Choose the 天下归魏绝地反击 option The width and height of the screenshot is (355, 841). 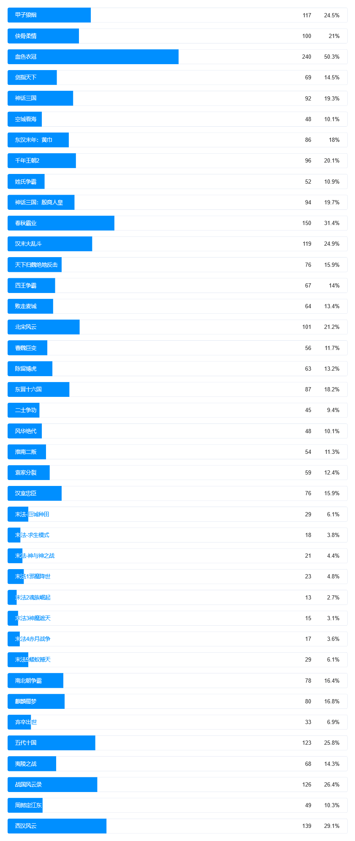point(36,265)
